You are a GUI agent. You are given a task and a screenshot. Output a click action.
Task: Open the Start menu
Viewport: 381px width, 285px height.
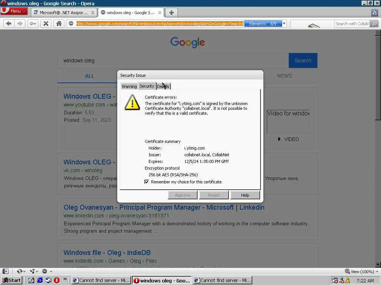(12, 281)
